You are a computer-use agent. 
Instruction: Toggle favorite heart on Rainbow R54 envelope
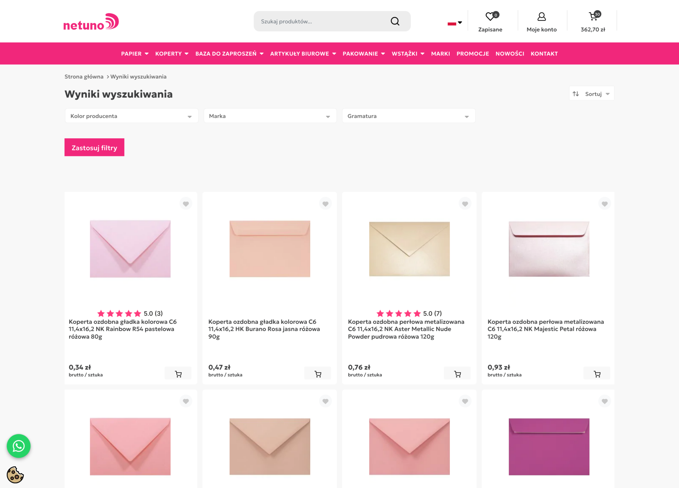[x=186, y=204]
